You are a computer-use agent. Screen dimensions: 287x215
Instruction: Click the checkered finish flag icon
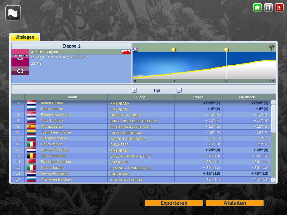click(272, 47)
